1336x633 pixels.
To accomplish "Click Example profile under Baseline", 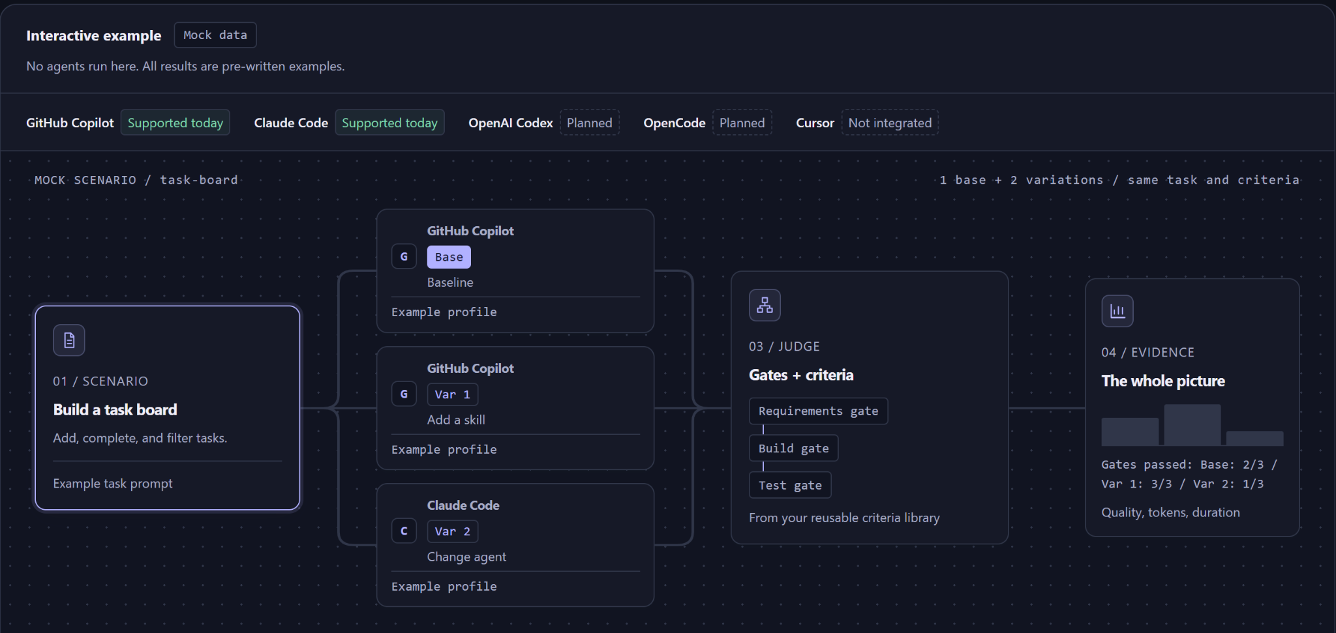I will (x=444, y=312).
